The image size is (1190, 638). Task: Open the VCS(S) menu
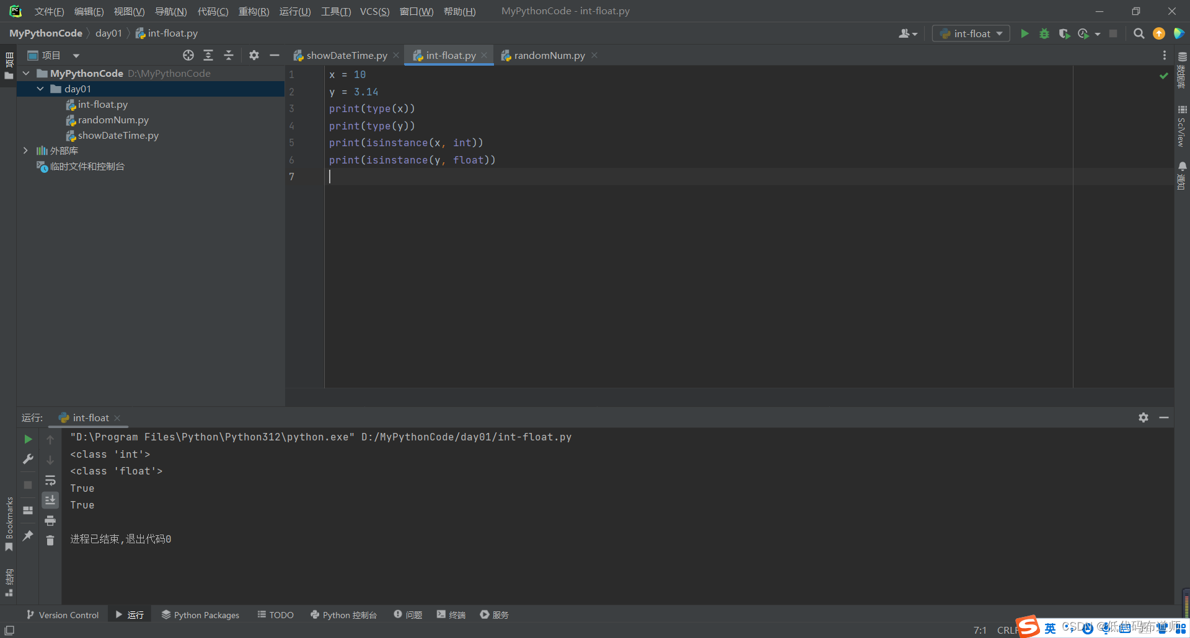pos(374,11)
